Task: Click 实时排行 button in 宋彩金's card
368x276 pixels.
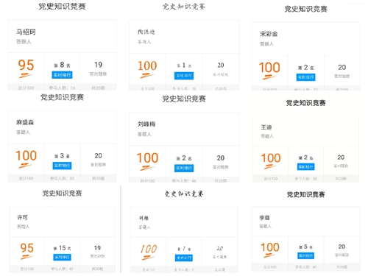Action: click(305, 77)
